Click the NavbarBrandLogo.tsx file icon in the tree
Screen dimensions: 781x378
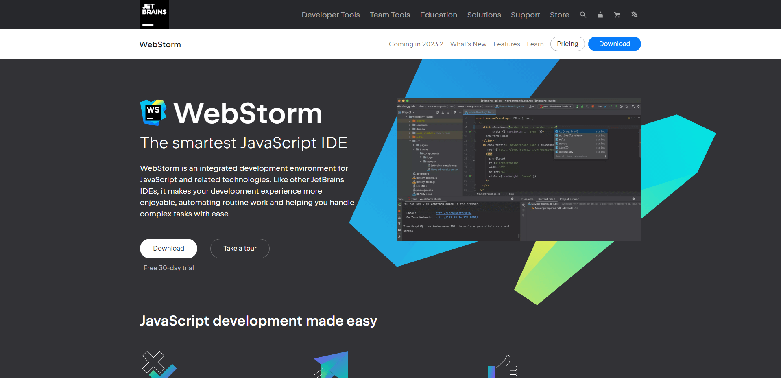pos(429,170)
